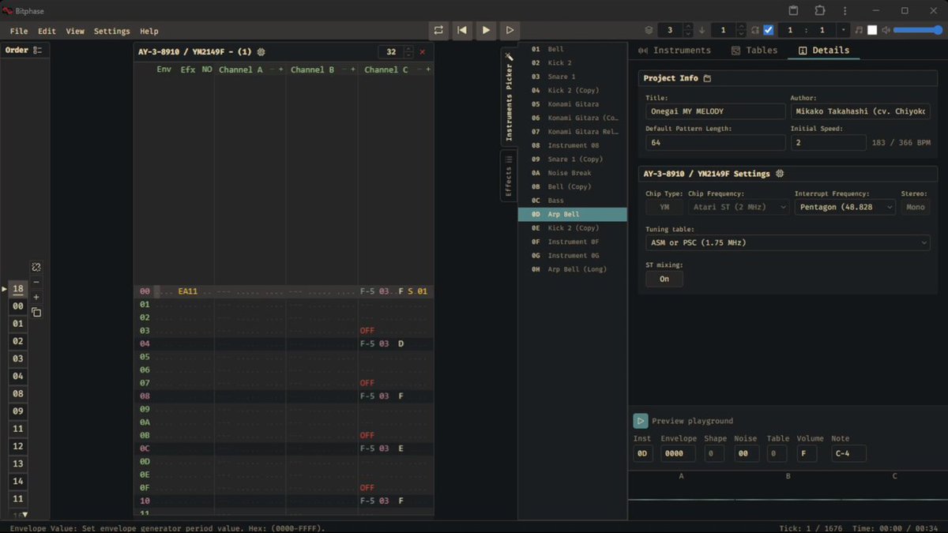Select instrument 0D Arp Bell
The height and width of the screenshot is (533, 948).
pos(573,214)
